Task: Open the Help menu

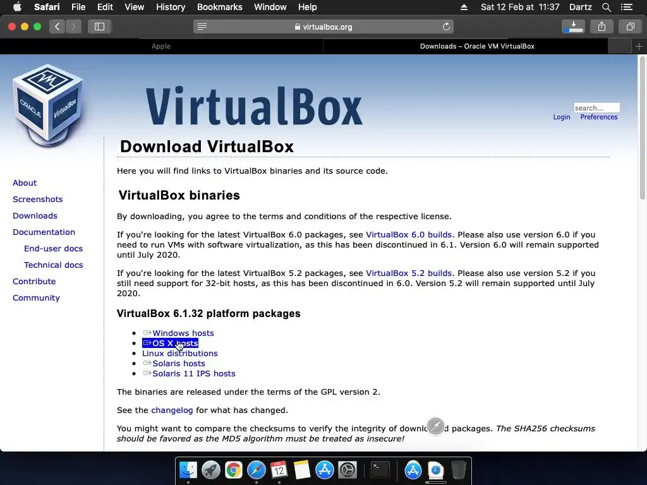Action: click(308, 7)
